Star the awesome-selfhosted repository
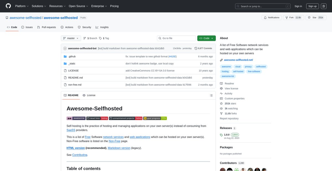Image resolution: width=332 pixels, height=171 pixels. click(316, 18)
